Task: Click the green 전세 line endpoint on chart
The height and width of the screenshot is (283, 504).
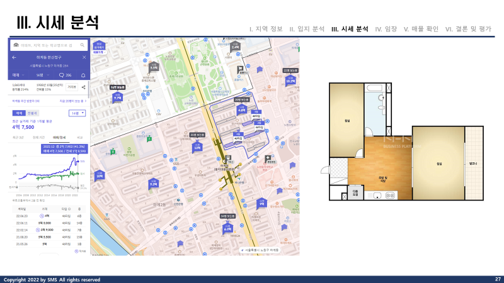Action: pyautogui.click(x=77, y=174)
